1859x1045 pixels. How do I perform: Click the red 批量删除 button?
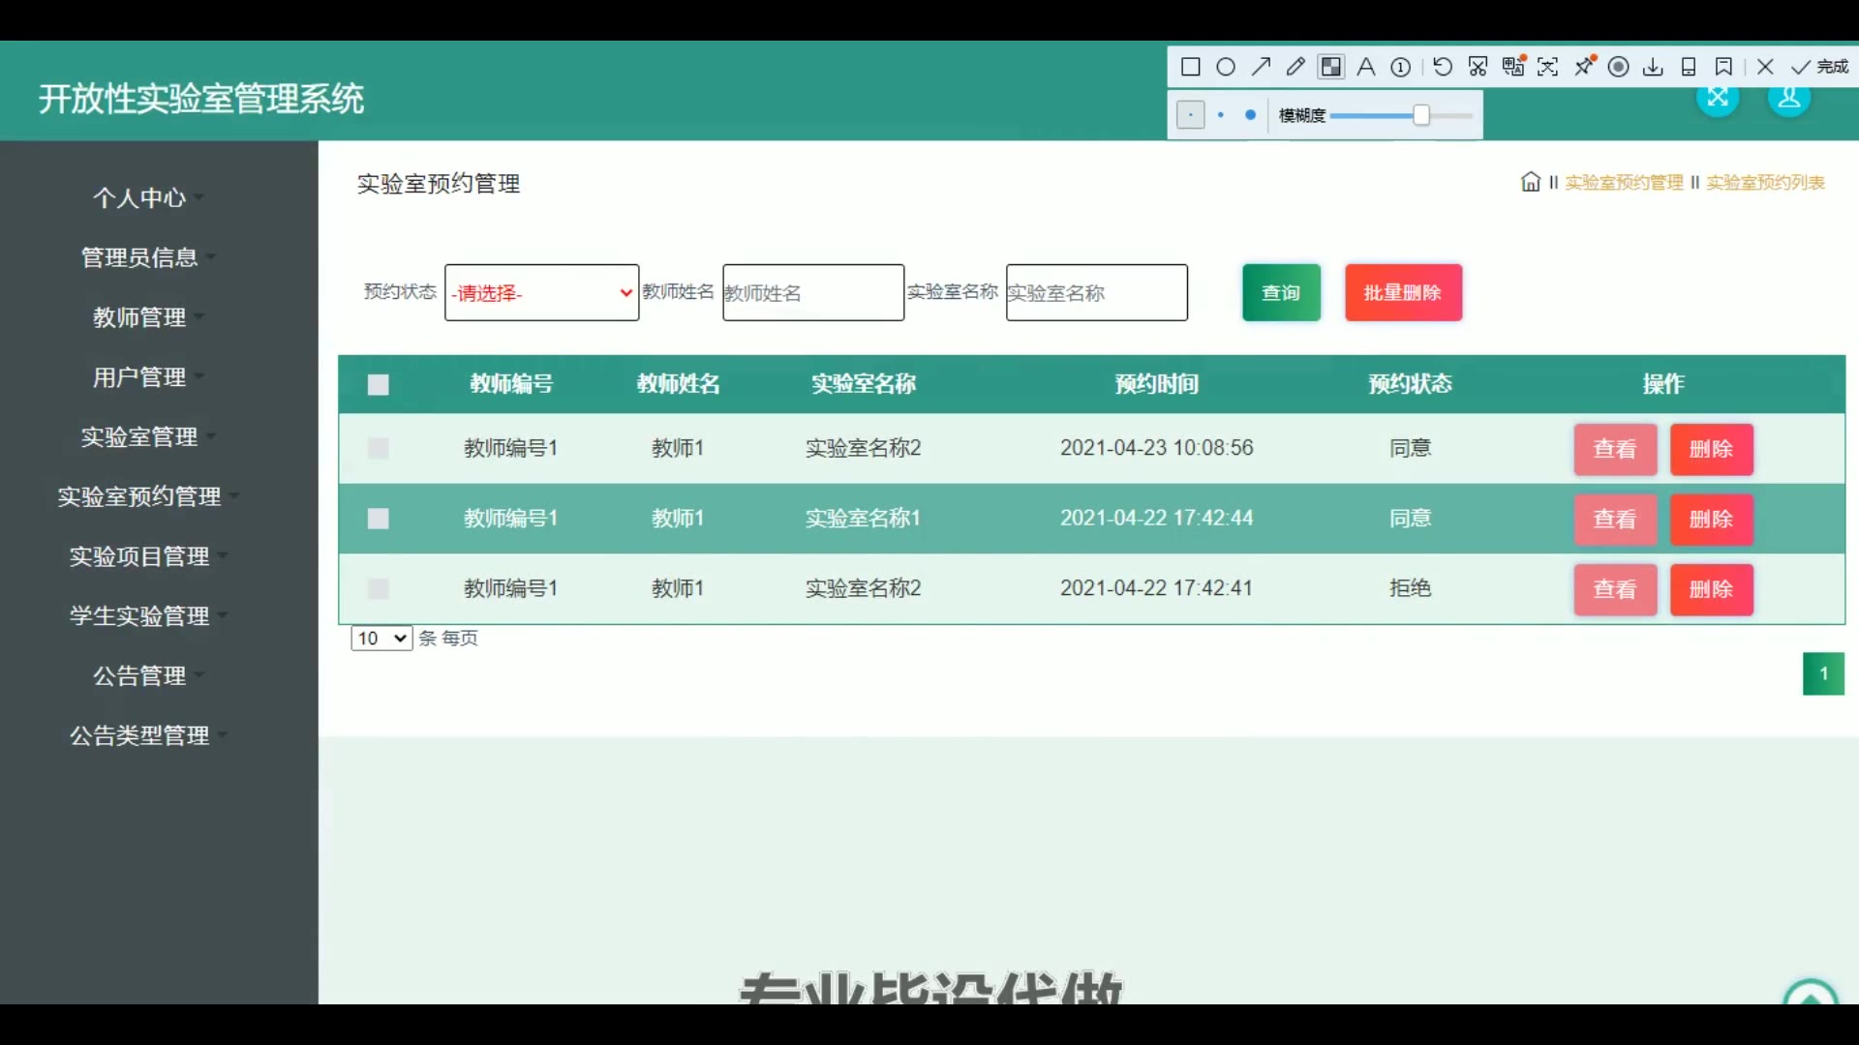(x=1403, y=292)
